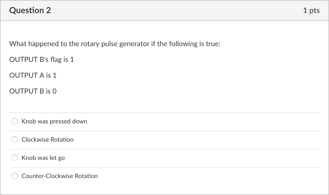Click the 'Question 2' header title
The width and height of the screenshot is (329, 195).
pyautogui.click(x=30, y=10)
